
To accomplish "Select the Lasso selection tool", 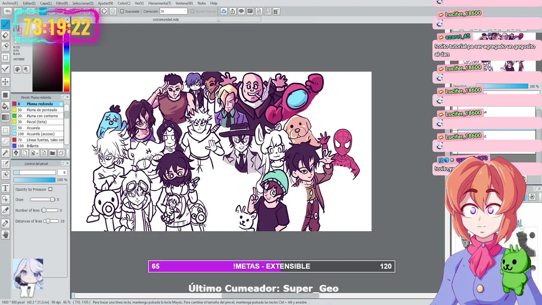I will click(x=6, y=141).
